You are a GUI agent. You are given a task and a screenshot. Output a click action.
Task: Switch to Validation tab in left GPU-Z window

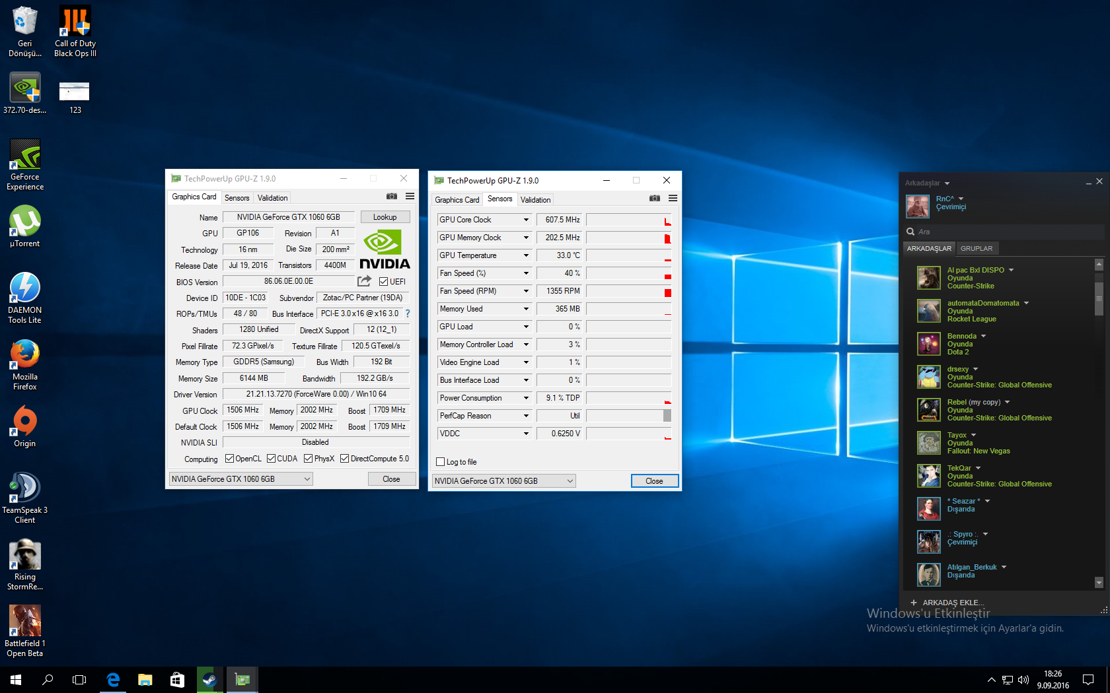coord(272,198)
